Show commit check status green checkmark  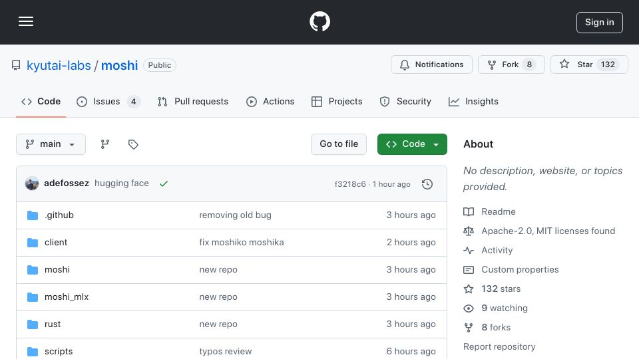(164, 184)
